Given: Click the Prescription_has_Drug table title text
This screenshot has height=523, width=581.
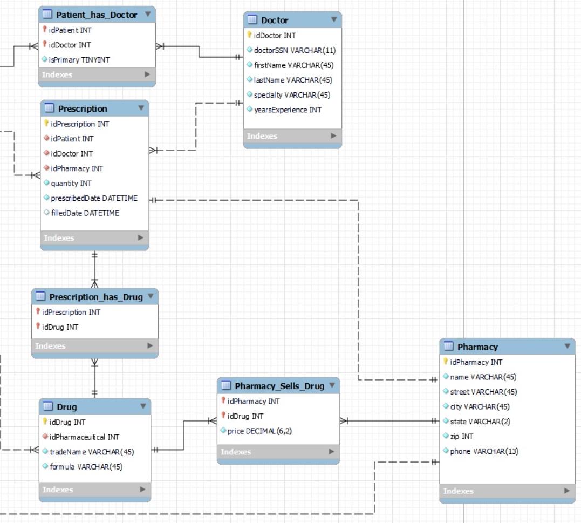Looking at the screenshot, I should click(x=96, y=297).
